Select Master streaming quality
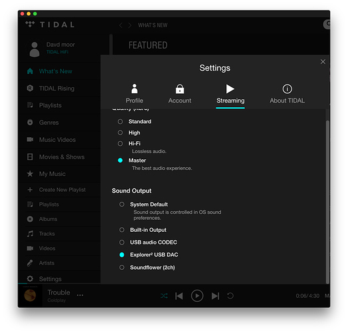 (120, 161)
